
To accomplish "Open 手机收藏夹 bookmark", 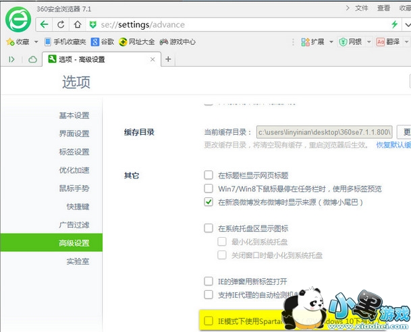I will (65, 42).
